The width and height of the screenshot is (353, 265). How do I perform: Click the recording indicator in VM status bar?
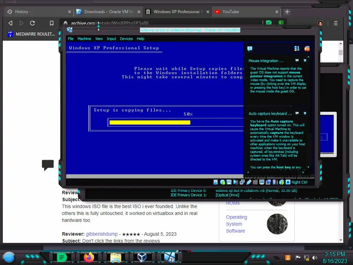[268, 182]
